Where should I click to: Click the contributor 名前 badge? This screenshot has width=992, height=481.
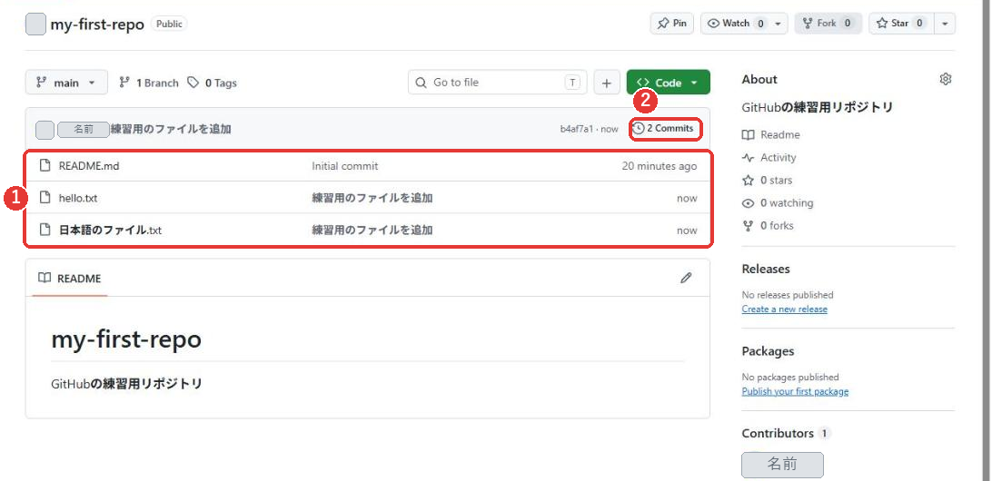coord(782,465)
